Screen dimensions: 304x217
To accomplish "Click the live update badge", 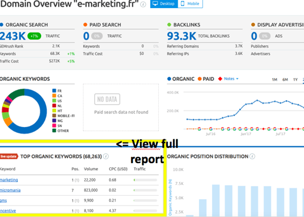I will (9, 156).
